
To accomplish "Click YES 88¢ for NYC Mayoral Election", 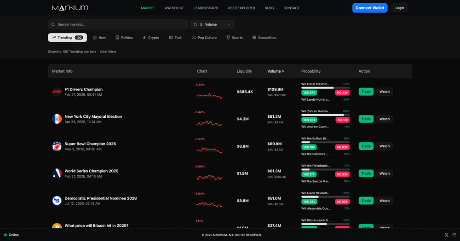I will click(x=309, y=120).
